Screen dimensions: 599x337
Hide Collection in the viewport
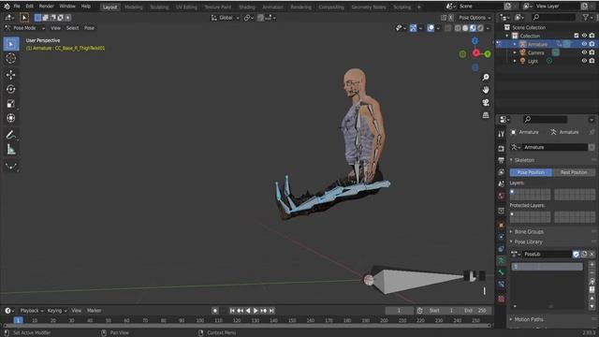pyautogui.click(x=584, y=36)
